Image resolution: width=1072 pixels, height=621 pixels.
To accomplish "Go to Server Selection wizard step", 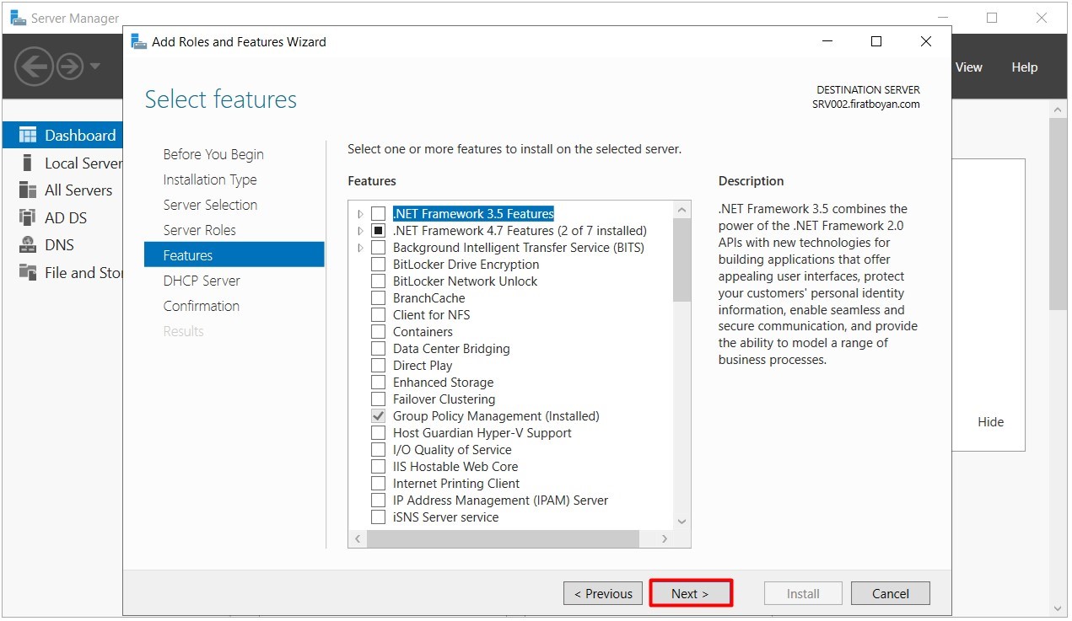I will (x=210, y=205).
